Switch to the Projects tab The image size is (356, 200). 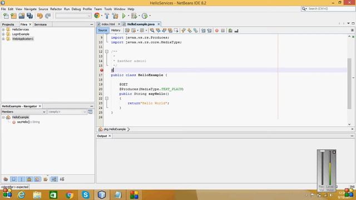click(8, 24)
